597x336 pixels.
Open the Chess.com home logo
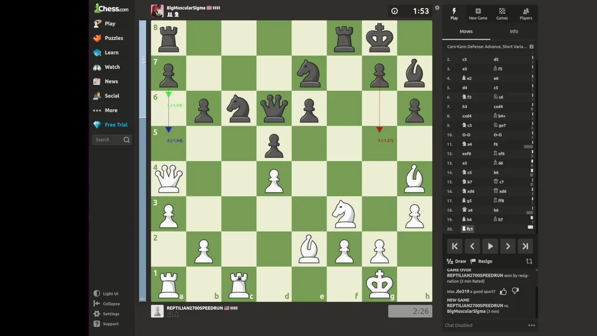pos(111,8)
